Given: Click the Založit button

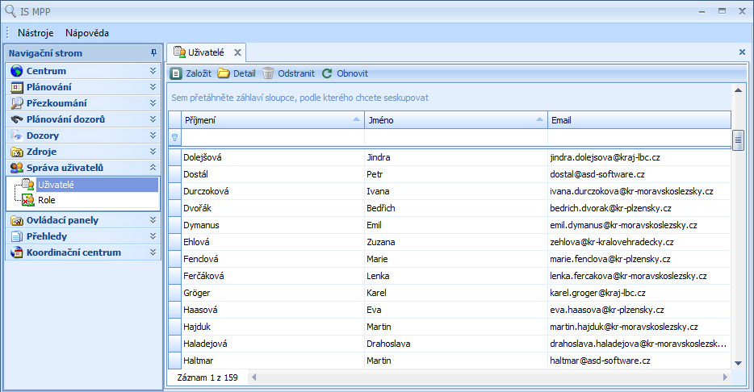Looking at the screenshot, I should point(191,73).
